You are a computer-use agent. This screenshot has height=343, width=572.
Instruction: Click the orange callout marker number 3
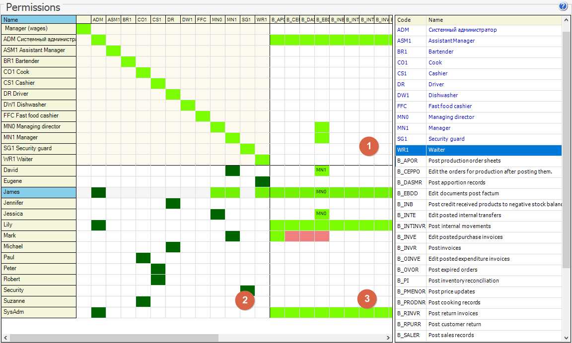tap(367, 298)
